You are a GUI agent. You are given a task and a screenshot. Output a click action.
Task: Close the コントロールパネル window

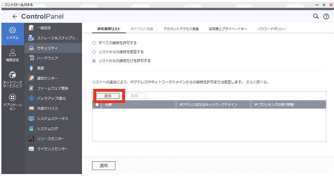pyautogui.click(x=331, y=5)
